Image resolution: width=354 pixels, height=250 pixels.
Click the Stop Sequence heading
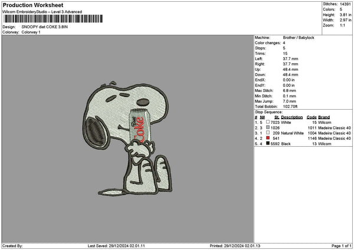tap(268, 112)
